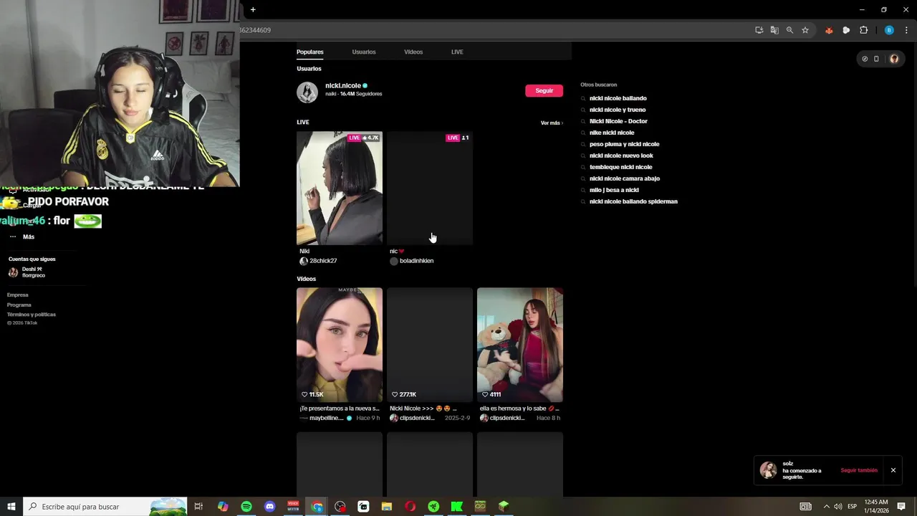The width and height of the screenshot is (917, 516).
Task: Click the TikTok phone app icon
Action: [876, 59]
